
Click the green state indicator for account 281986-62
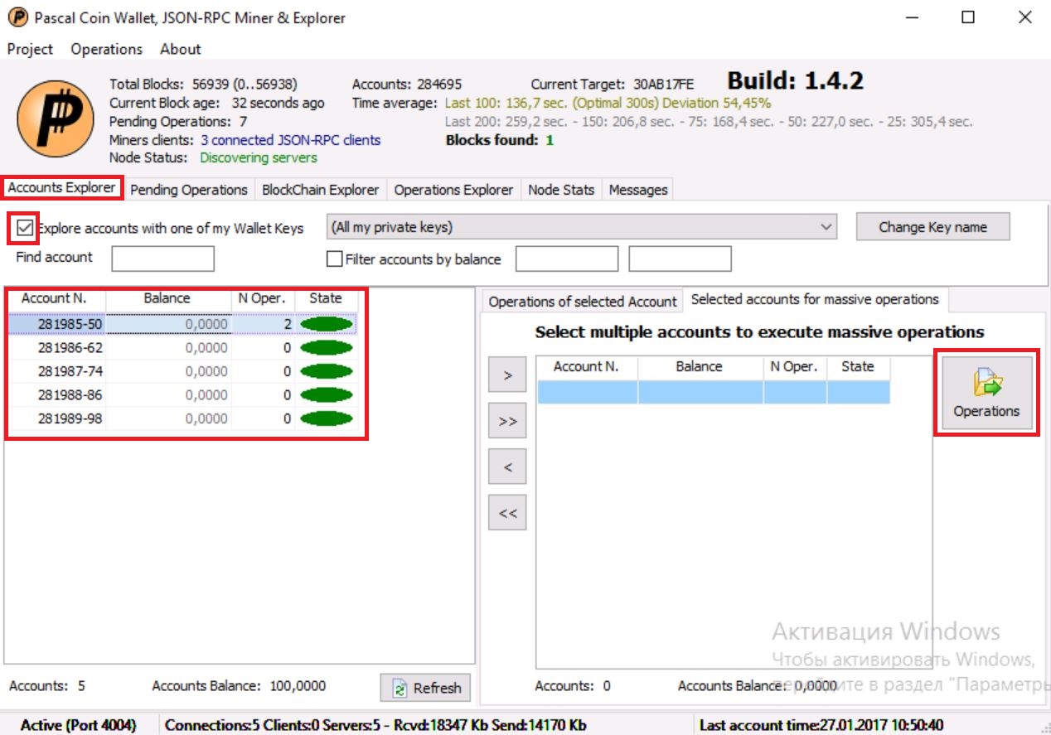click(x=326, y=348)
